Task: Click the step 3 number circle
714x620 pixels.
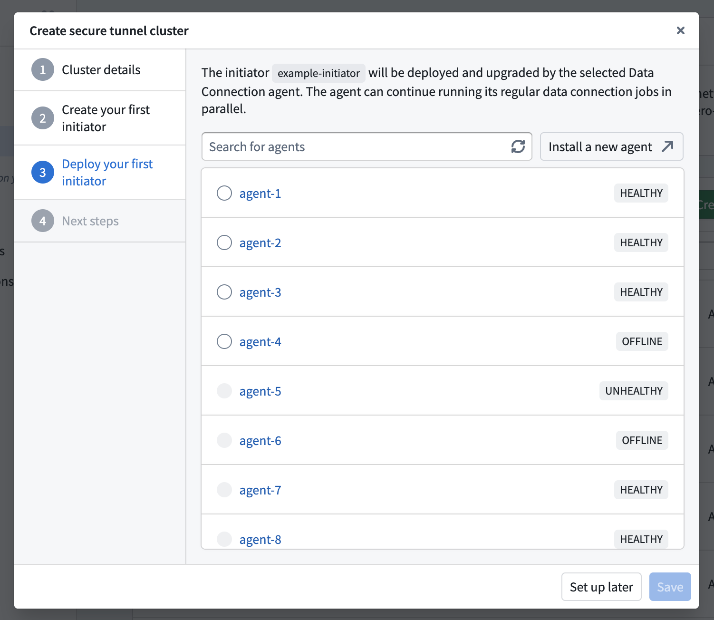Action: click(43, 173)
